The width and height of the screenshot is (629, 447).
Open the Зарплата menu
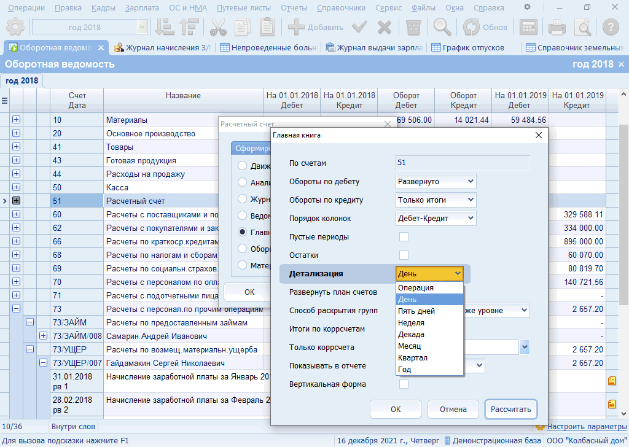142,8
